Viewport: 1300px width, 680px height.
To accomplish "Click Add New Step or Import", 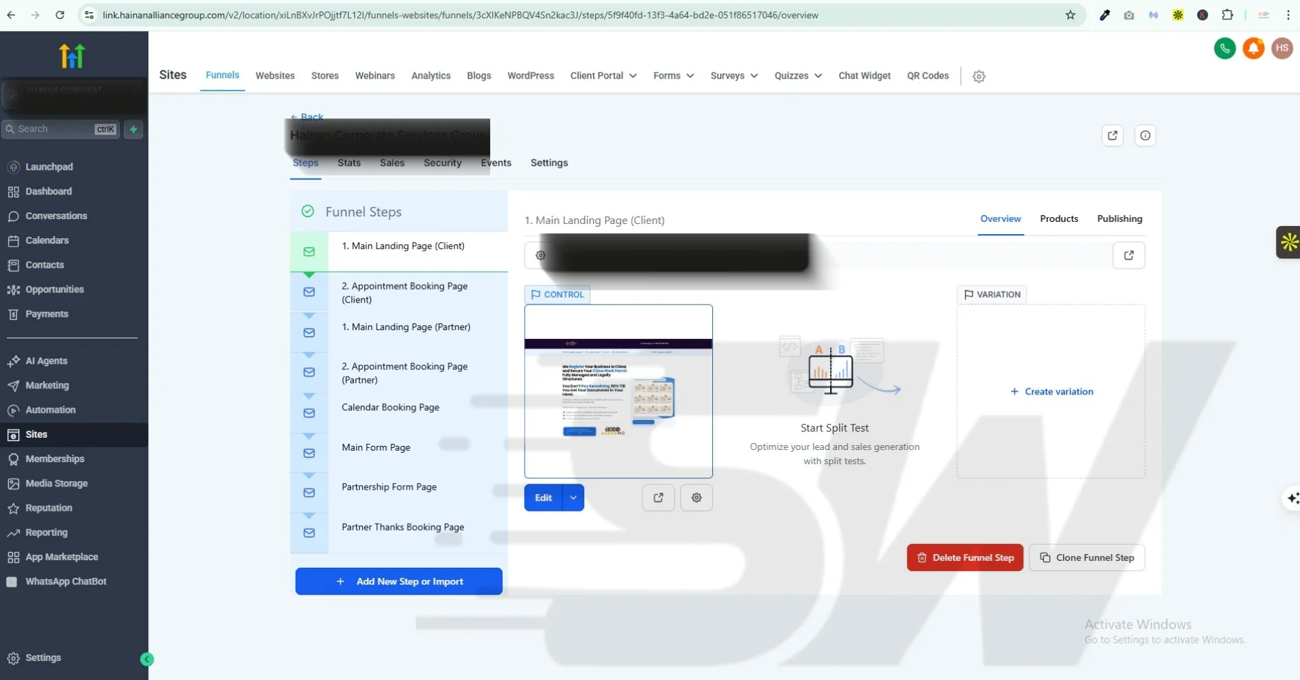I will (x=399, y=581).
